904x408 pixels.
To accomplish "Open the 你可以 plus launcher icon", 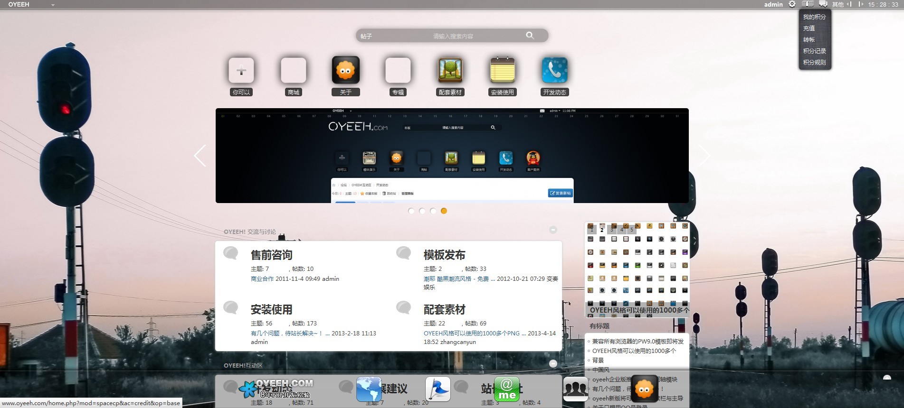I will pos(241,70).
